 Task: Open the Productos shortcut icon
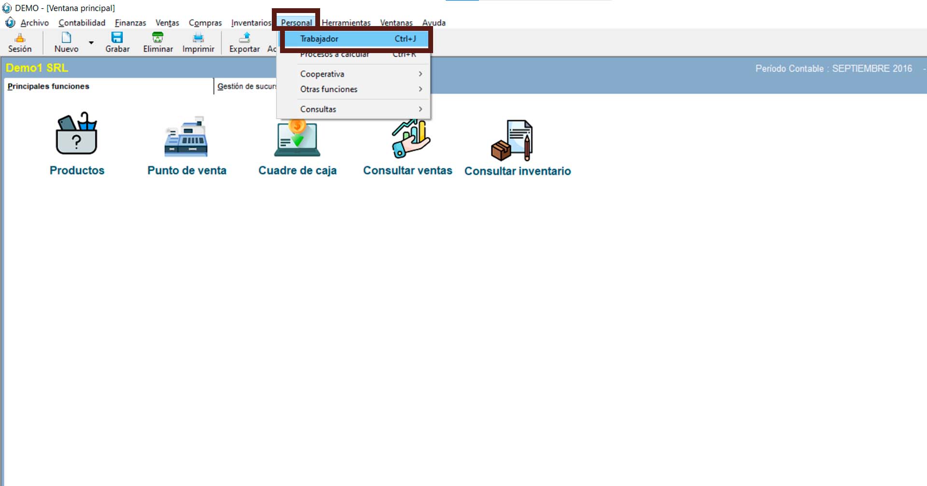pos(77,135)
